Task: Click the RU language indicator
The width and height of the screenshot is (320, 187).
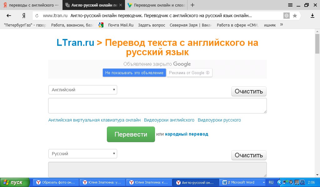Action: tap(271, 183)
